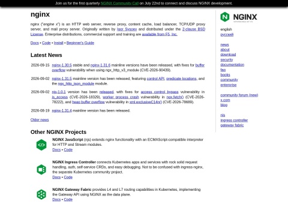288x216 pixels.
Task: Open the security sidebar link
Action: tap(227, 60)
